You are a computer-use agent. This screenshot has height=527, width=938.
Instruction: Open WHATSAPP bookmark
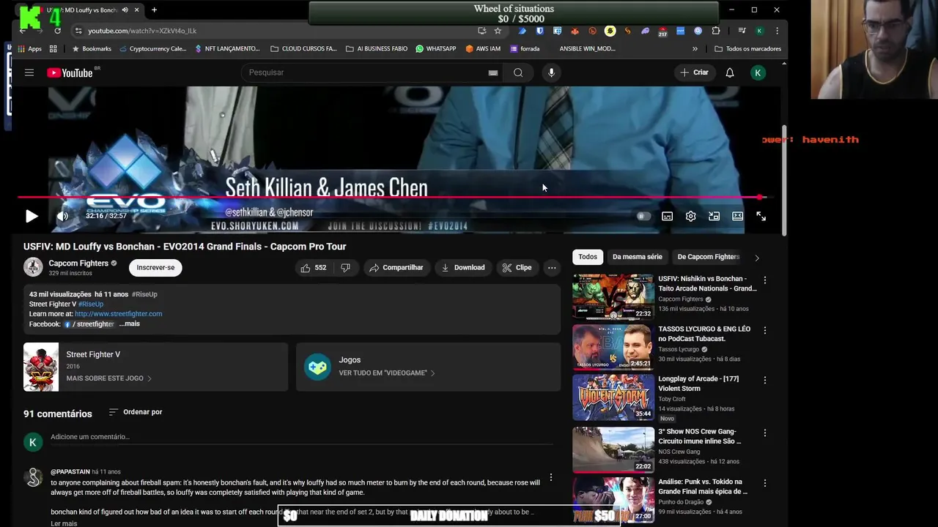(435, 49)
